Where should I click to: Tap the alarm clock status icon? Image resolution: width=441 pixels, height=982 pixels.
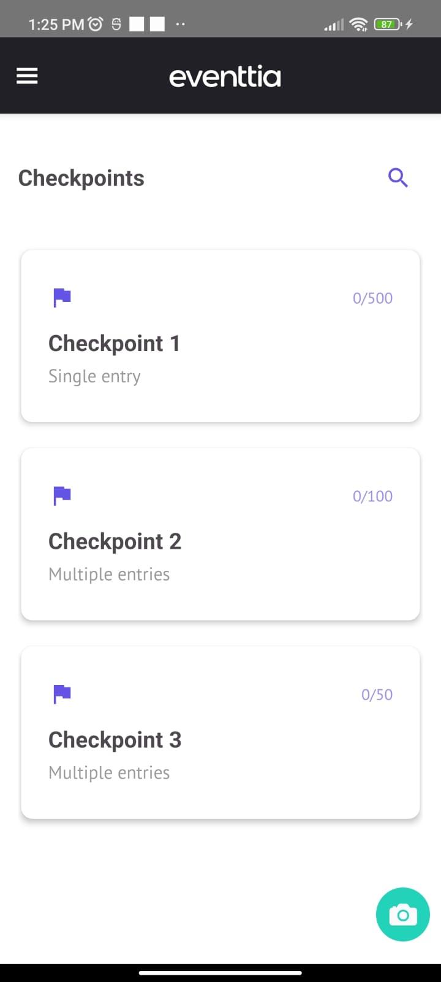pyautogui.click(x=96, y=25)
